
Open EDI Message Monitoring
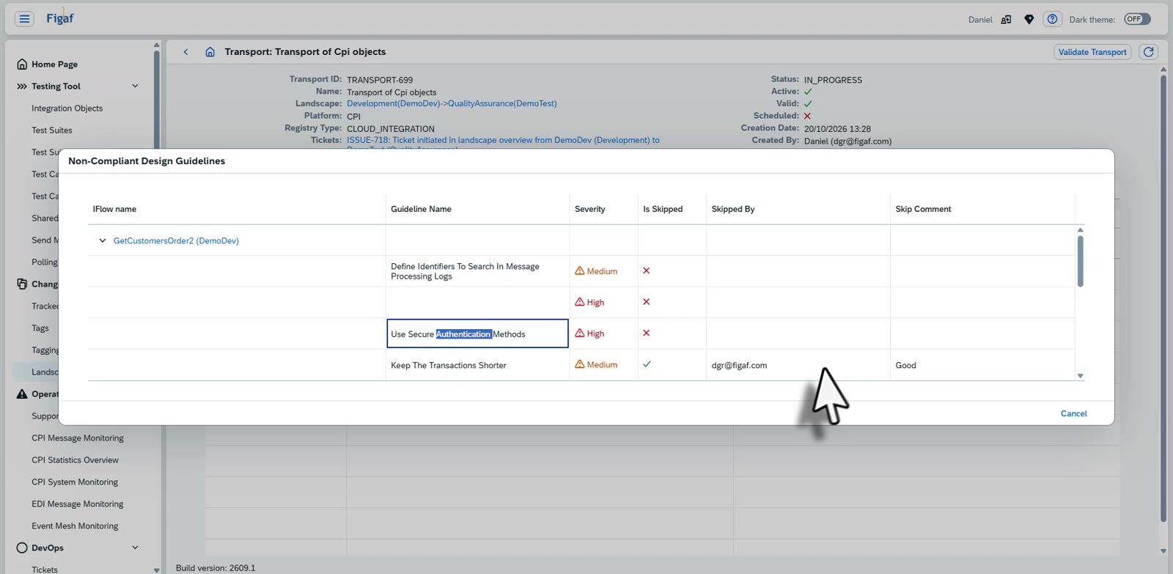click(78, 504)
